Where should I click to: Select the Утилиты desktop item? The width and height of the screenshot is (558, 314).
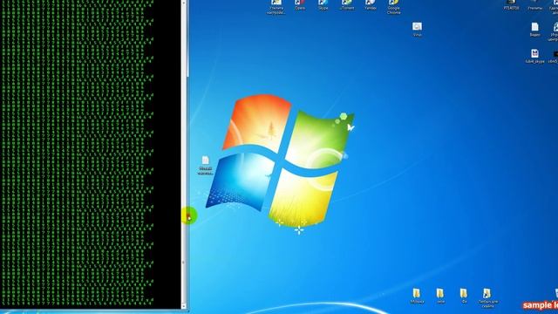tap(534, 4)
